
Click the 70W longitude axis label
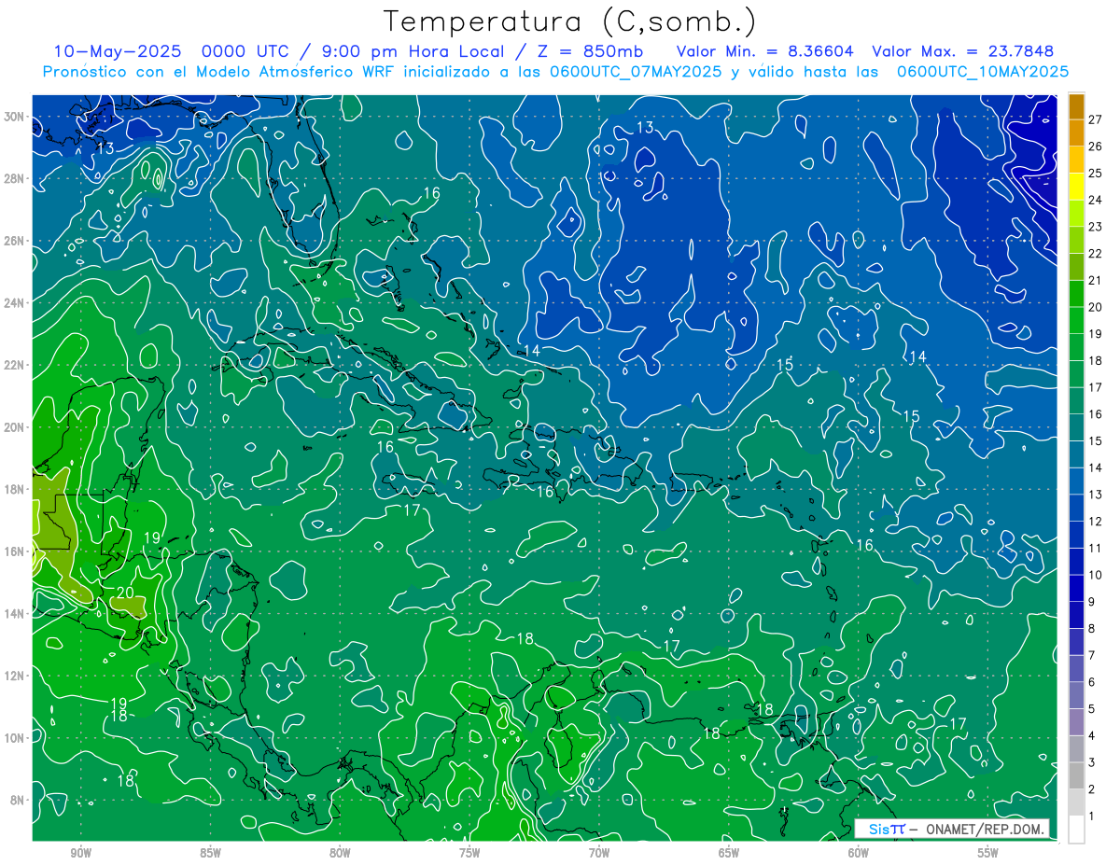click(x=599, y=853)
